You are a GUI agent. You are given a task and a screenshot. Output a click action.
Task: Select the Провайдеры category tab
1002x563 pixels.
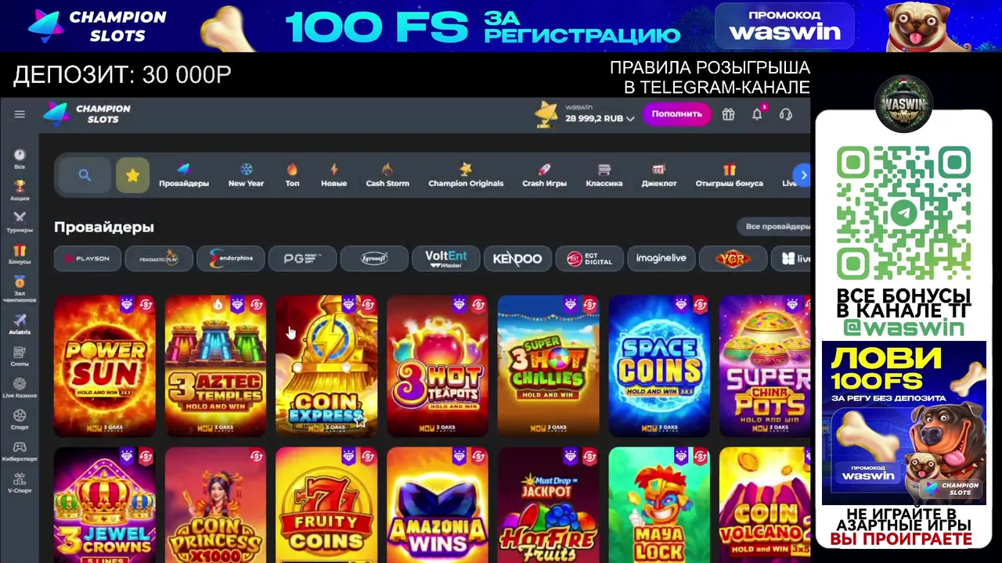coord(184,175)
